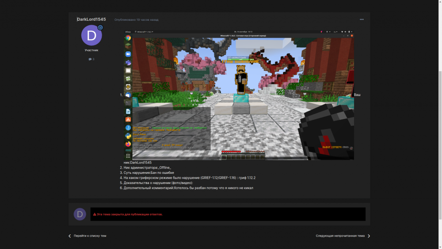
Task: Click the large purple D avatar
Action: coord(91,35)
